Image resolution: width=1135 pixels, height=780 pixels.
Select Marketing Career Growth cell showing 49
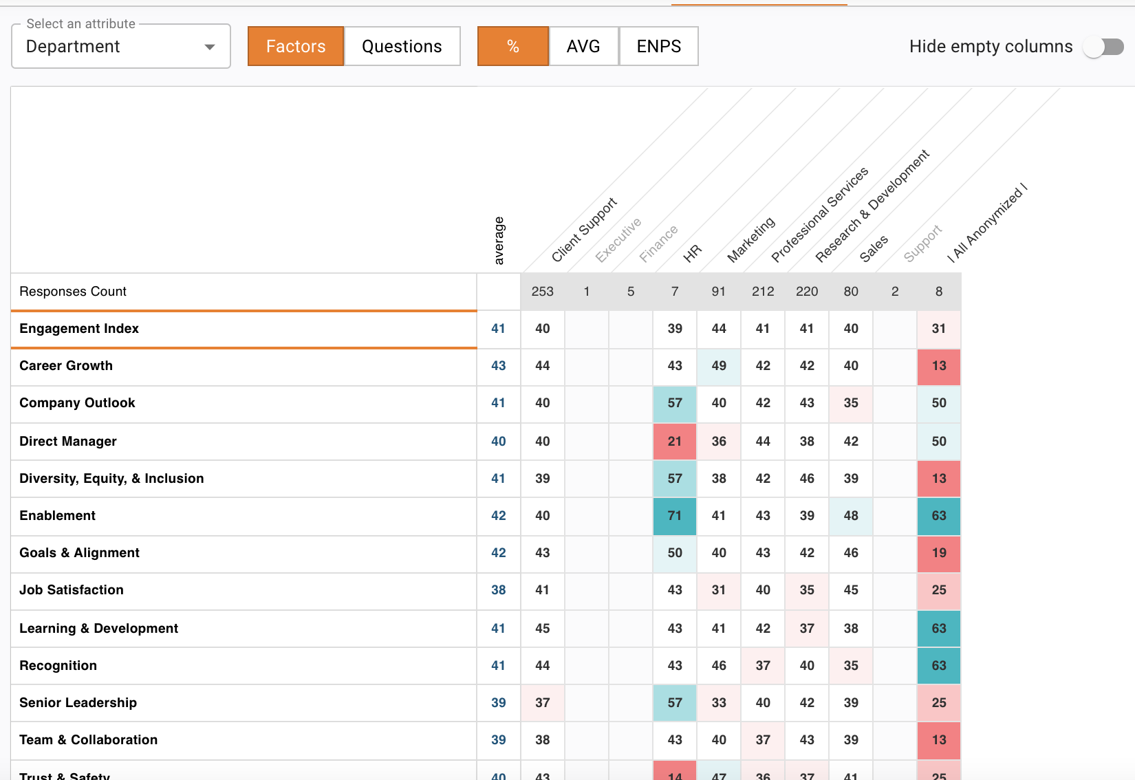(x=719, y=366)
